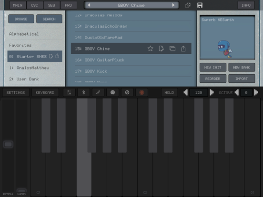This screenshot has height=197, width=263.
Task: Play the C3 white key
Action: 145,174
